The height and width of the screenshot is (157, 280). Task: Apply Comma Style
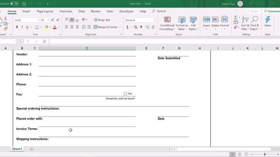click(x=141, y=27)
